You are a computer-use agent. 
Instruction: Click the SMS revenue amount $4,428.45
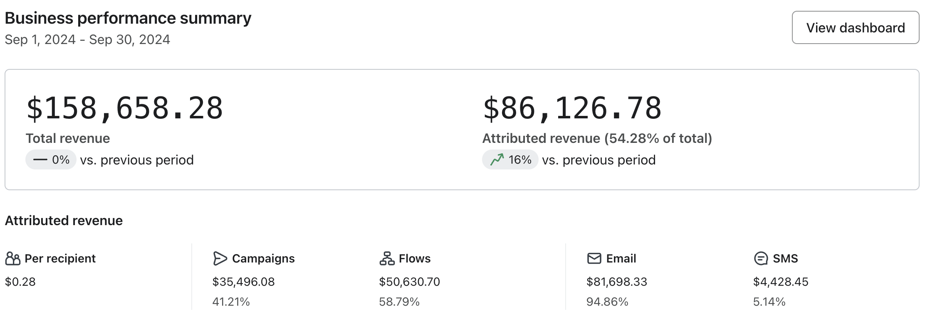point(781,282)
